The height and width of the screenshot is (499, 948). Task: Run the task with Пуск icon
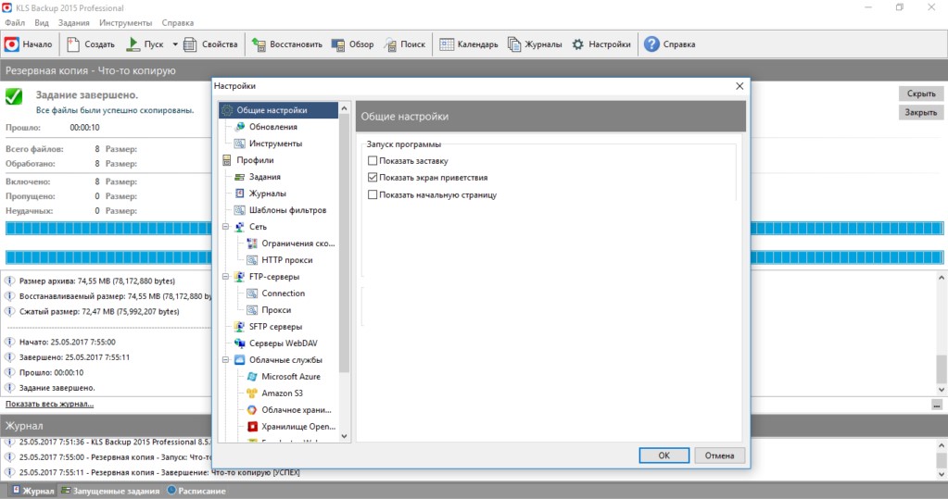(133, 44)
